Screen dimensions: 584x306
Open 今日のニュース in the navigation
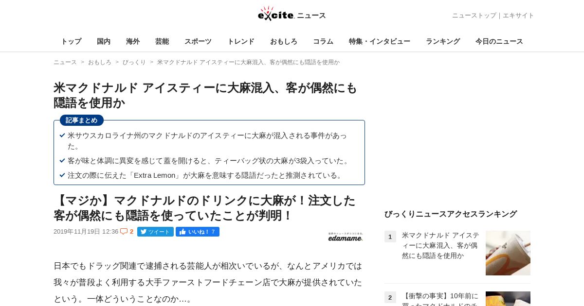[499, 41]
